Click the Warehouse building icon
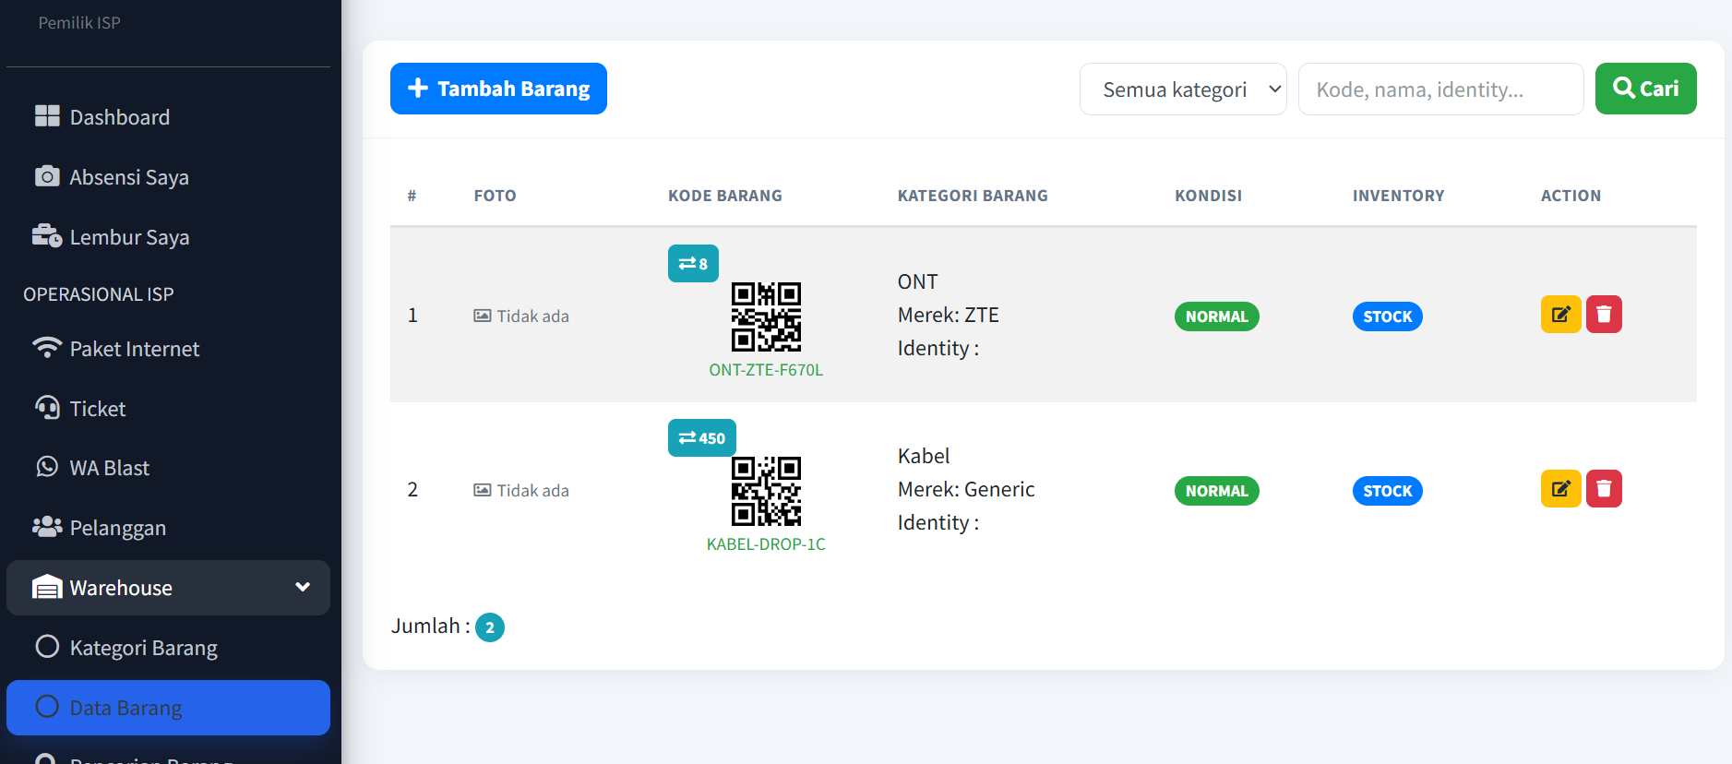This screenshot has height=764, width=1732. pos(47,587)
